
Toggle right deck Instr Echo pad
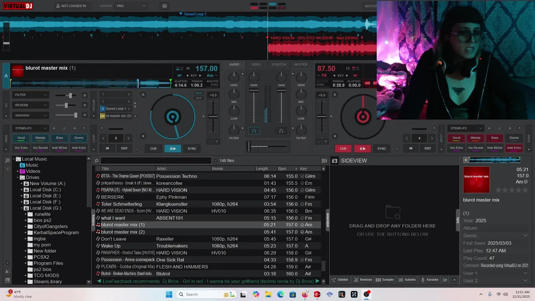tap(514, 148)
